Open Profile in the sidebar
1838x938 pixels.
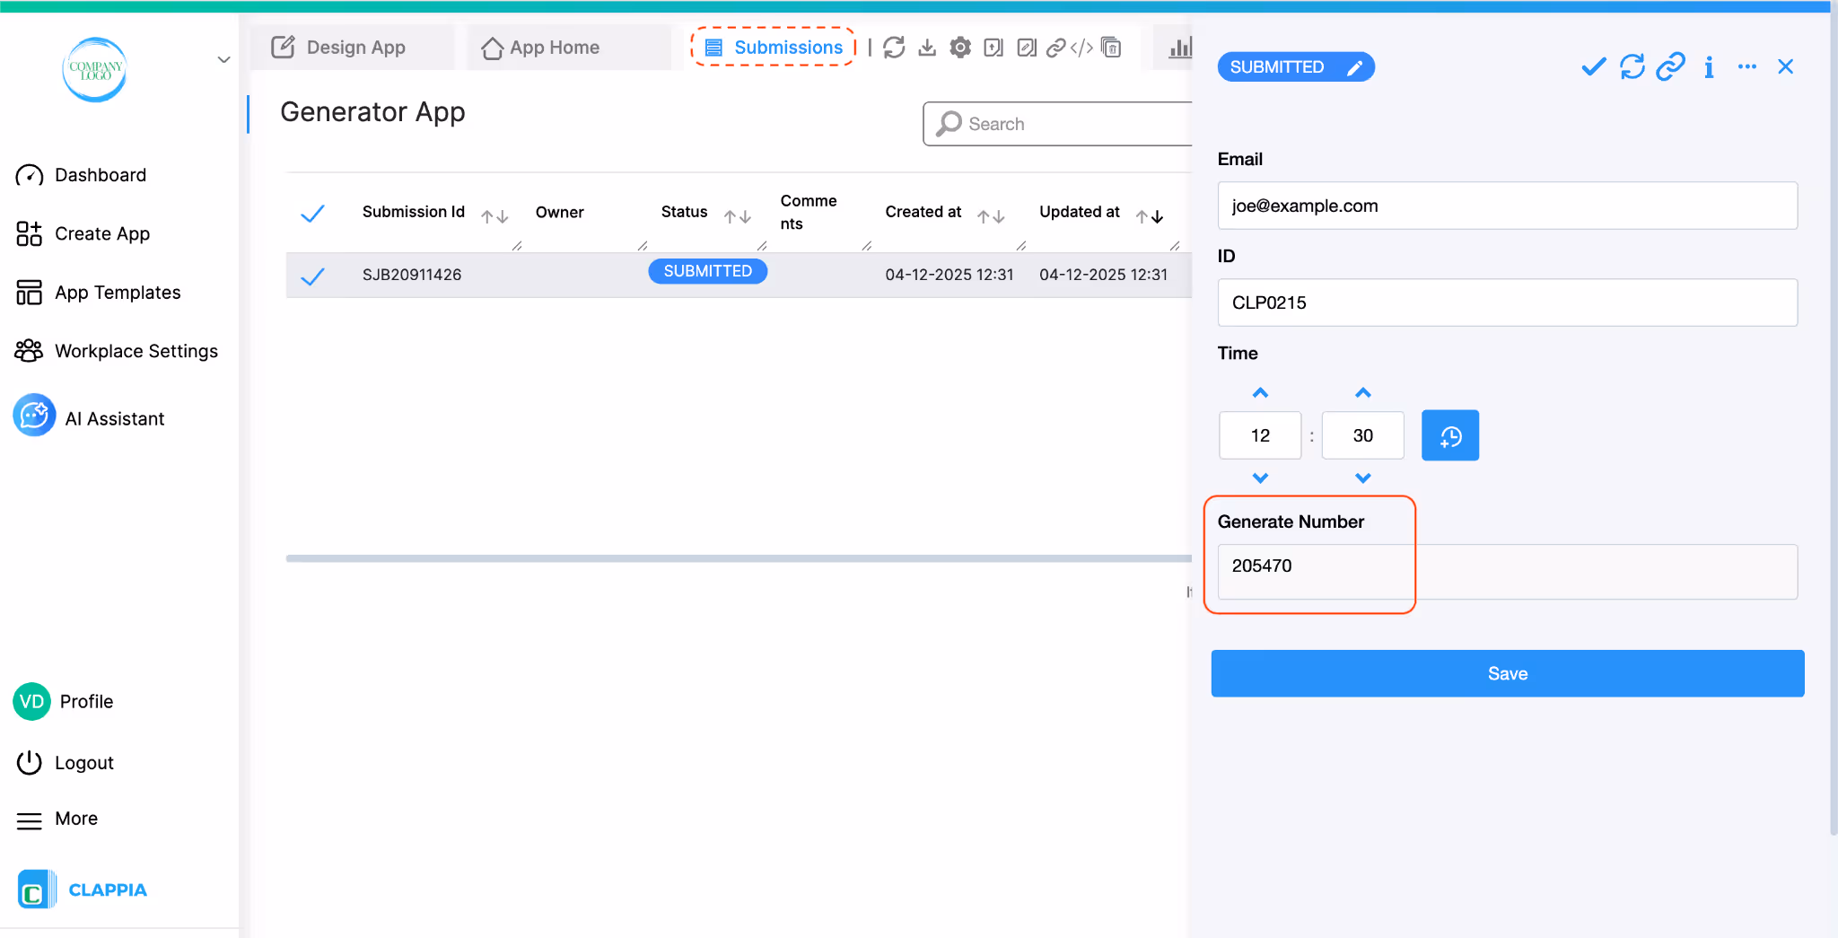(x=64, y=702)
